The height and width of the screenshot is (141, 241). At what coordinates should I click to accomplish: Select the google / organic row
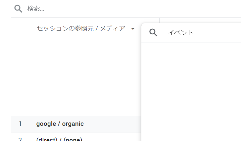(76, 124)
